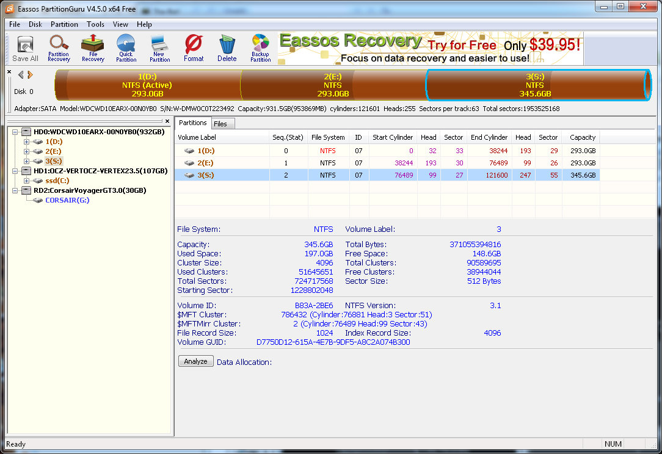
Task: Go to previous disk with left arrow
Action: coord(21,74)
